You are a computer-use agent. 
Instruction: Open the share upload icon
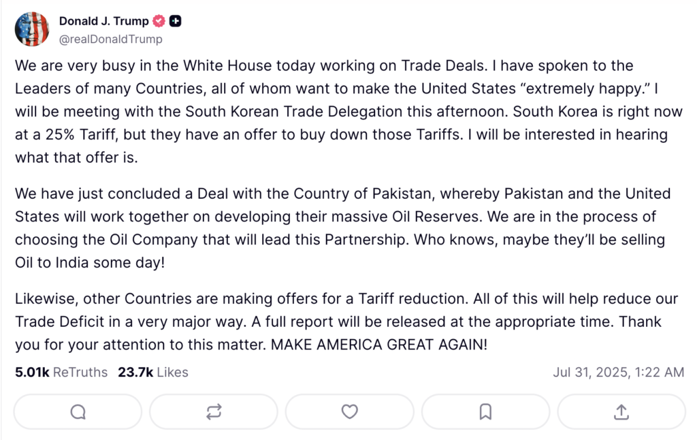coord(621,412)
